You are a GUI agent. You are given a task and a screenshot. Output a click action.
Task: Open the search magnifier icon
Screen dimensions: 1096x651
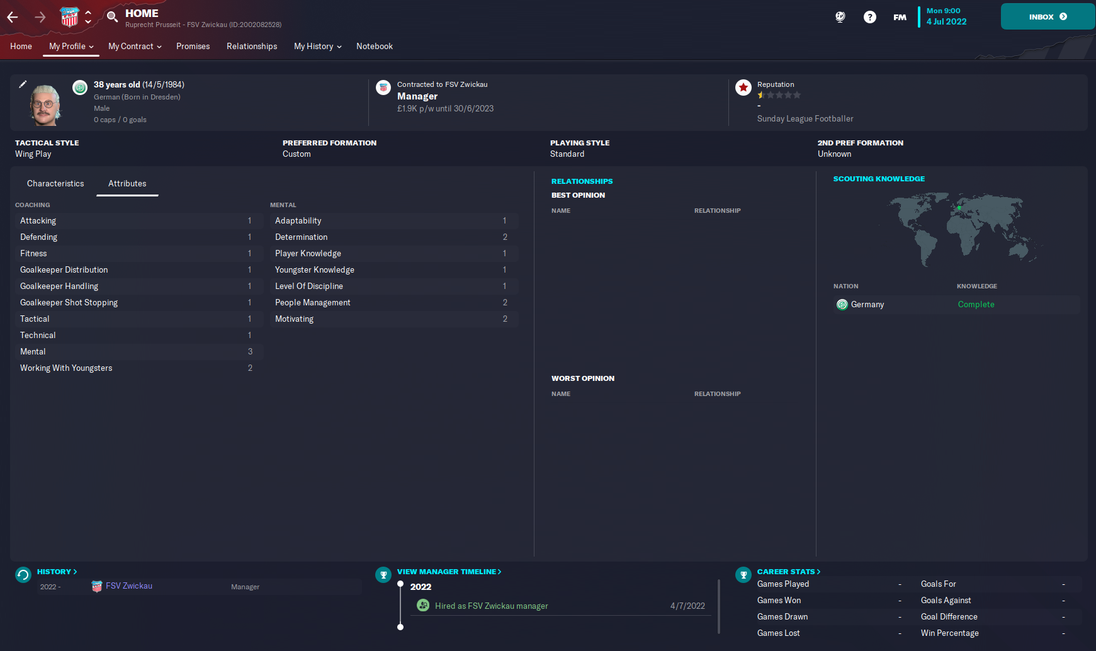[x=112, y=17]
